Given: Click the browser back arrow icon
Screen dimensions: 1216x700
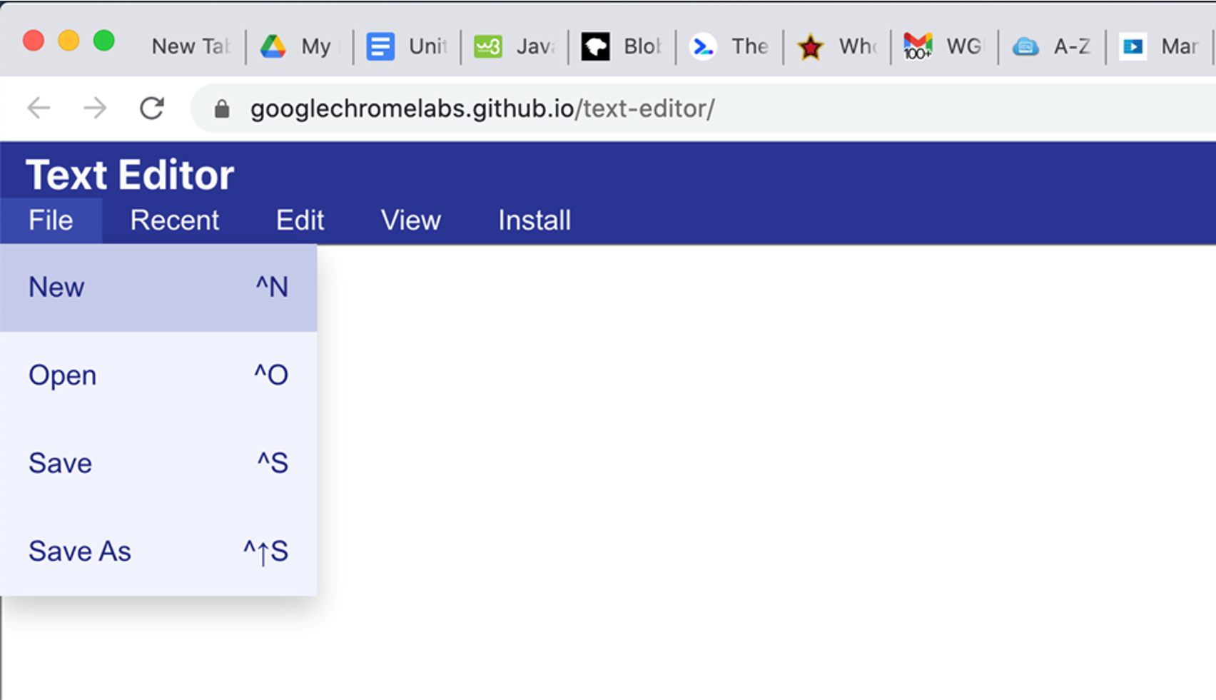Looking at the screenshot, I should [x=39, y=108].
